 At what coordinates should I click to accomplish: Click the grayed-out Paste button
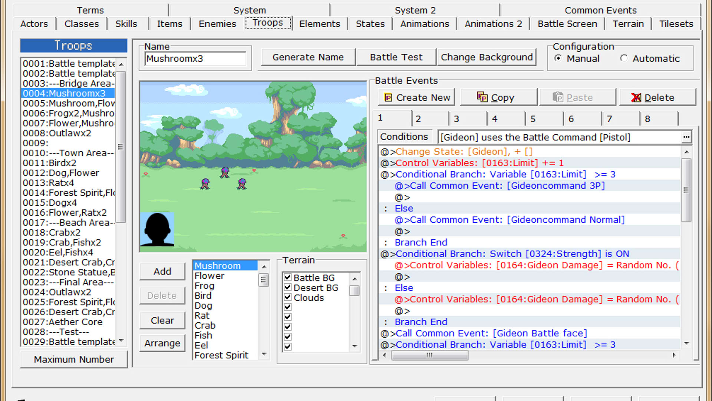pos(577,97)
